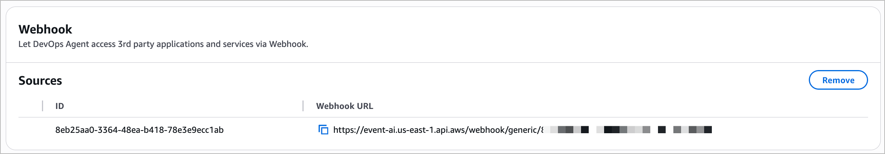Click the ending '78e3e9ecc1ab' of the ID

(196, 130)
